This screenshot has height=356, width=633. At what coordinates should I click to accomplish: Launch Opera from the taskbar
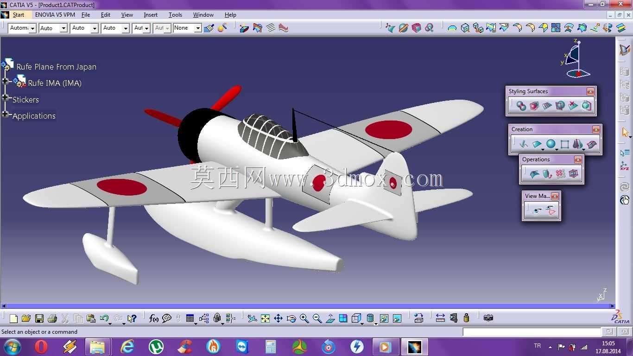coord(41,346)
